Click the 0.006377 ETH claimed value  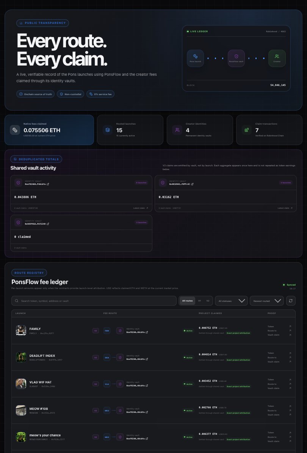208,434
